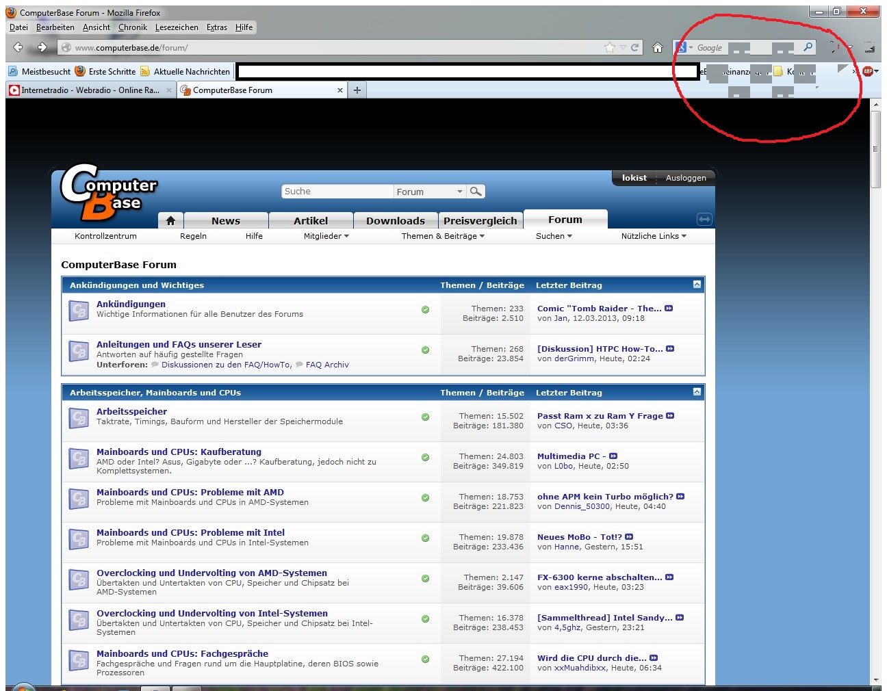
Task: Jump to last post of FX-6300 kerne abschalten
Action: coord(669,577)
